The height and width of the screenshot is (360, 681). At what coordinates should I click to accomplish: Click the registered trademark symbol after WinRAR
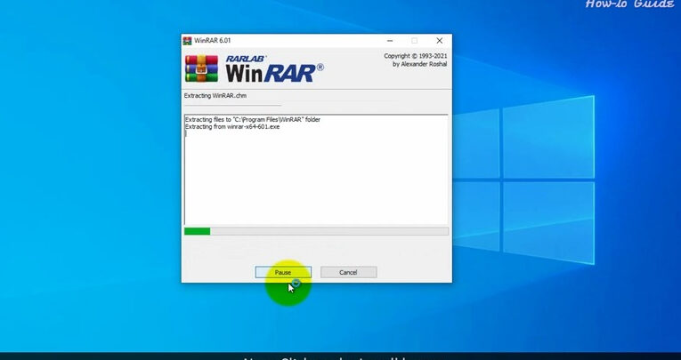320,68
